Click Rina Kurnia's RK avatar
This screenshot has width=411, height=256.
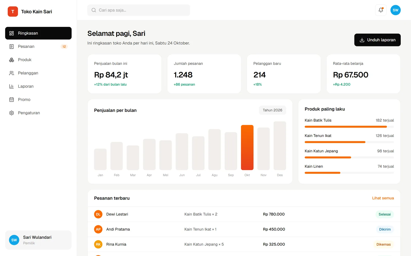(98, 244)
